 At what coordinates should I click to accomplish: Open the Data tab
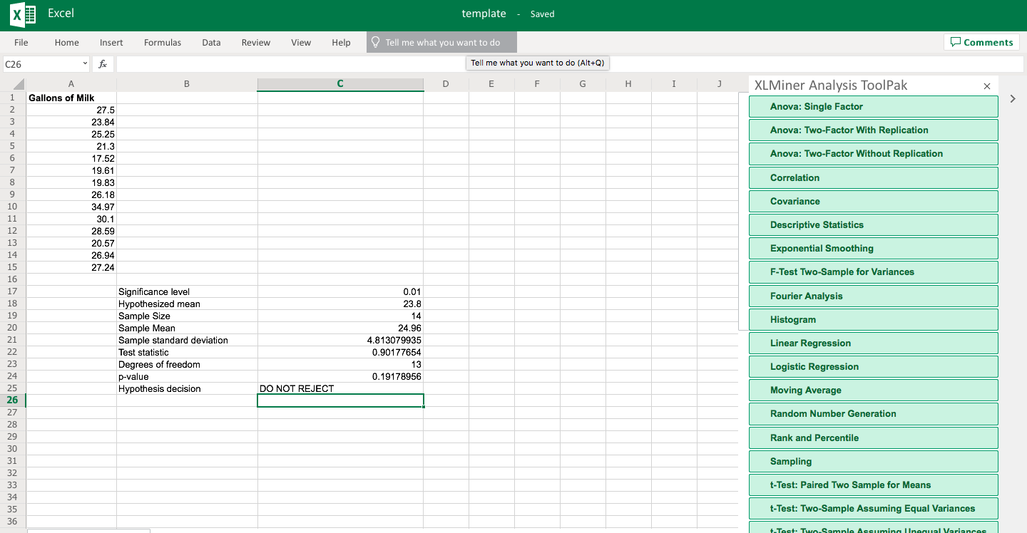(x=211, y=43)
